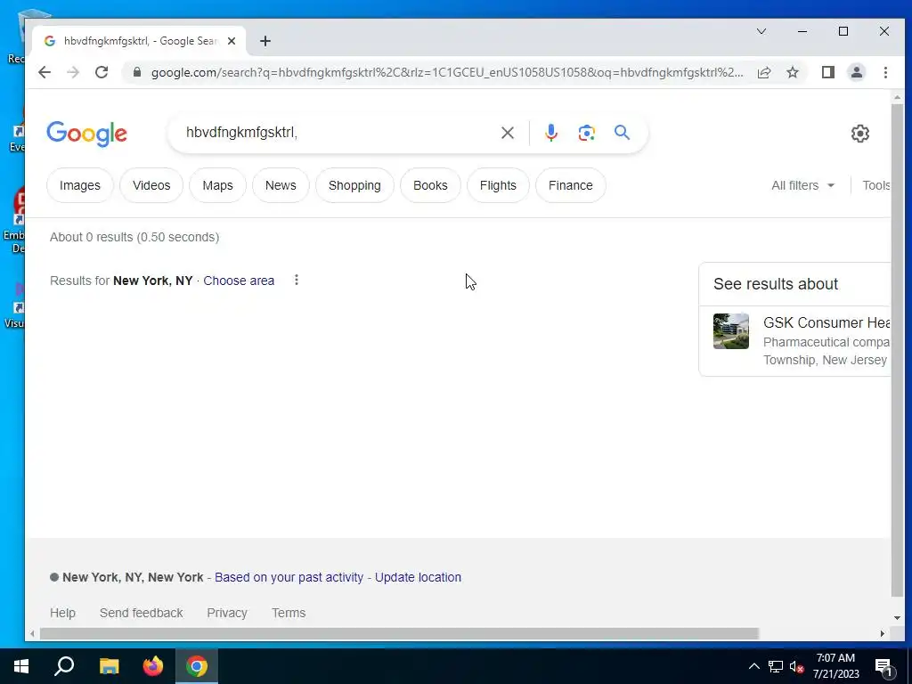
Task: Click the vertical scrollbar thumb
Action: (897, 351)
